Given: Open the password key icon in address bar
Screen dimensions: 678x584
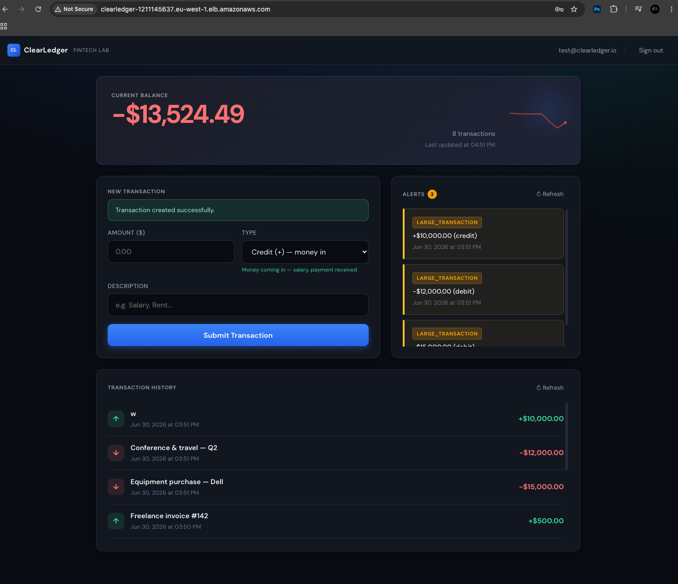Looking at the screenshot, I should [559, 9].
